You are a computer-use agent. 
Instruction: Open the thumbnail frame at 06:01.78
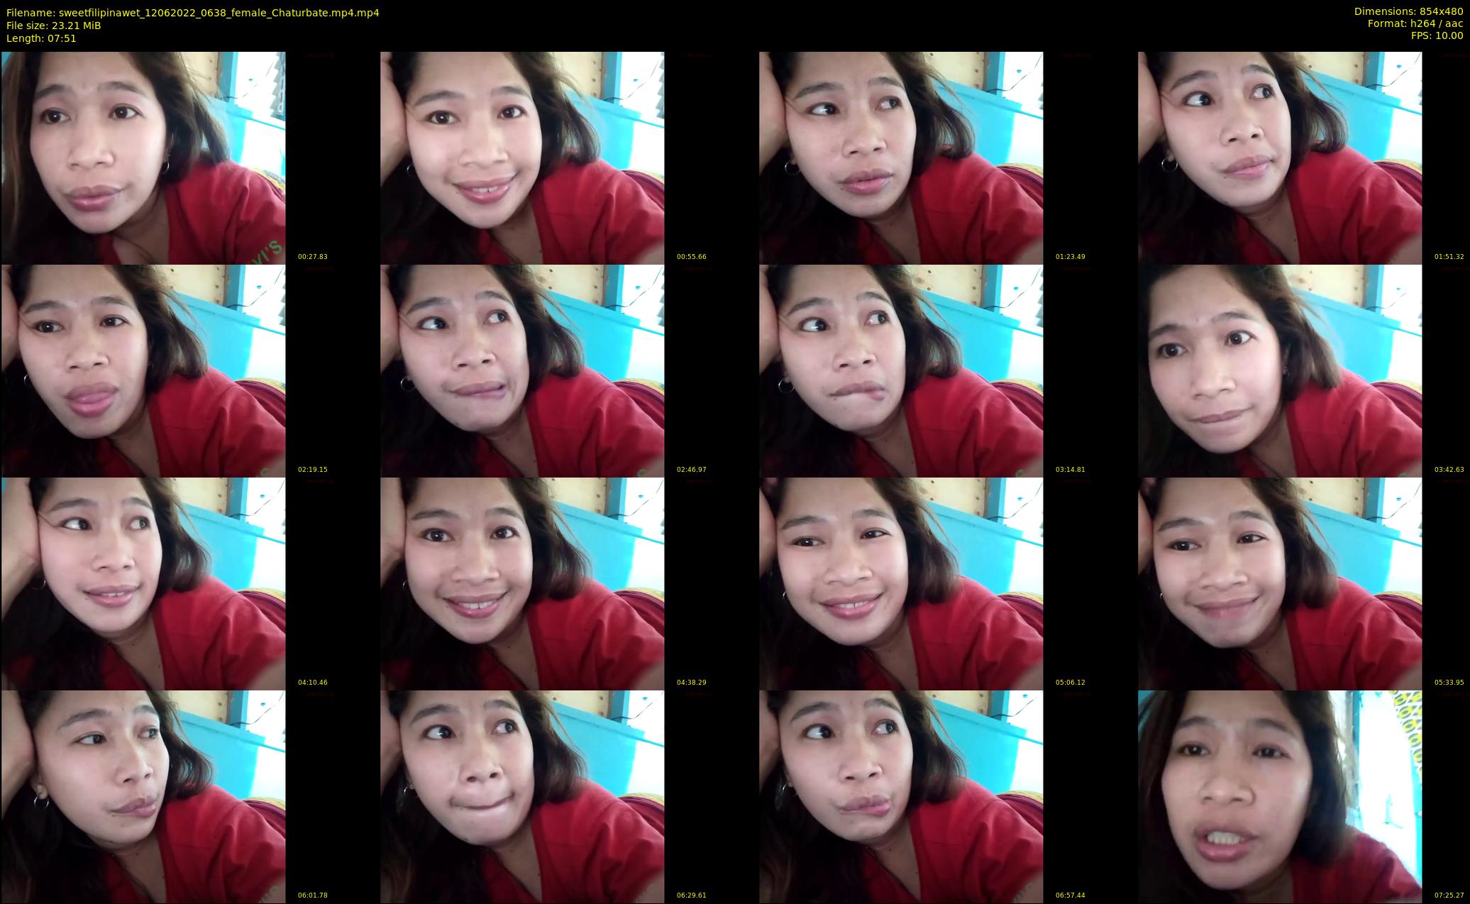[143, 796]
